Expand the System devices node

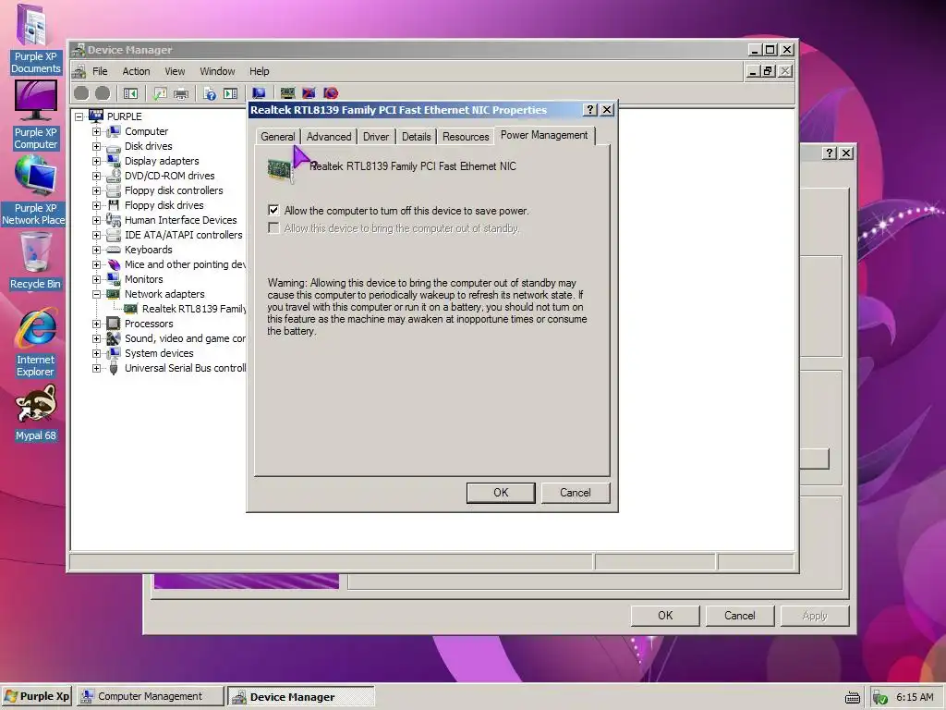tap(96, 353)
